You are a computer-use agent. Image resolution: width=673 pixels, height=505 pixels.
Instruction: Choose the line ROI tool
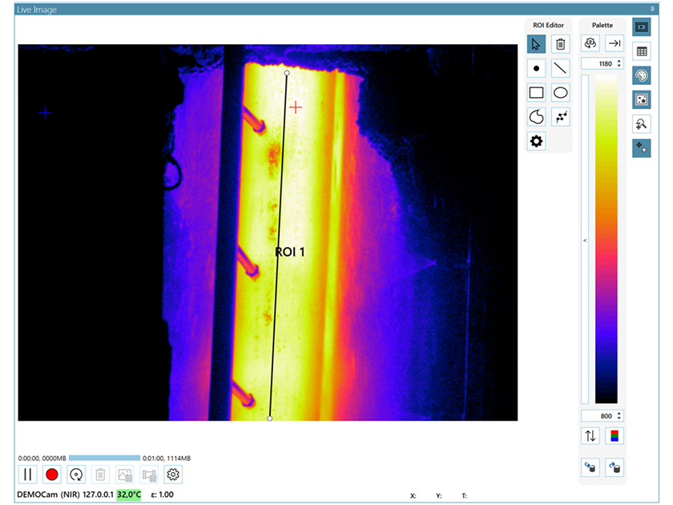561,68
